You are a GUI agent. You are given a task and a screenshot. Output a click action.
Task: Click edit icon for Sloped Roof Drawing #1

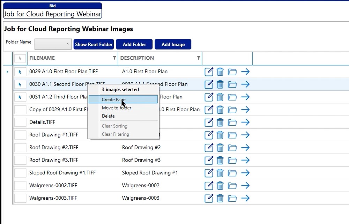208,173
